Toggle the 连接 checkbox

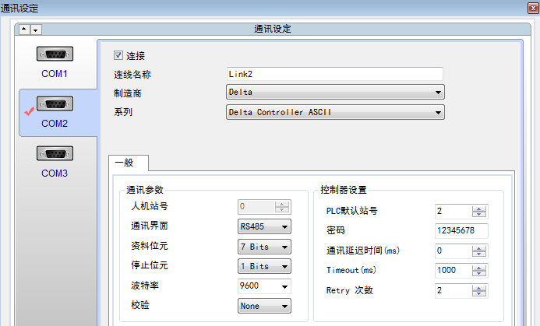point(118,56)
